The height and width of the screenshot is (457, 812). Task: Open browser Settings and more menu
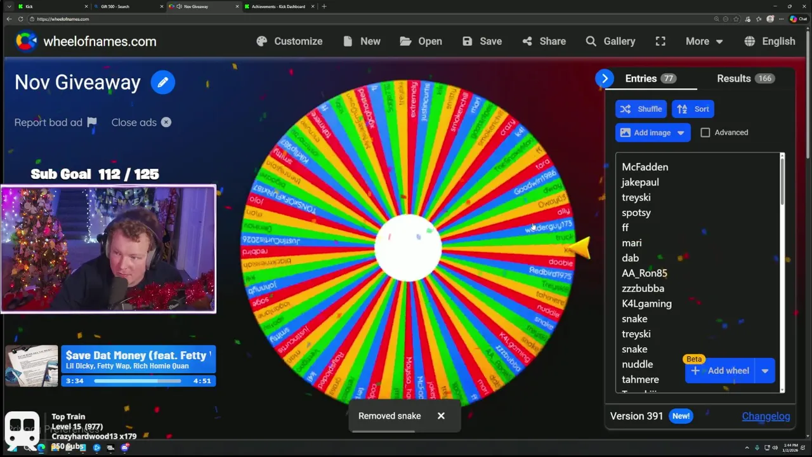tap(782, 19)
